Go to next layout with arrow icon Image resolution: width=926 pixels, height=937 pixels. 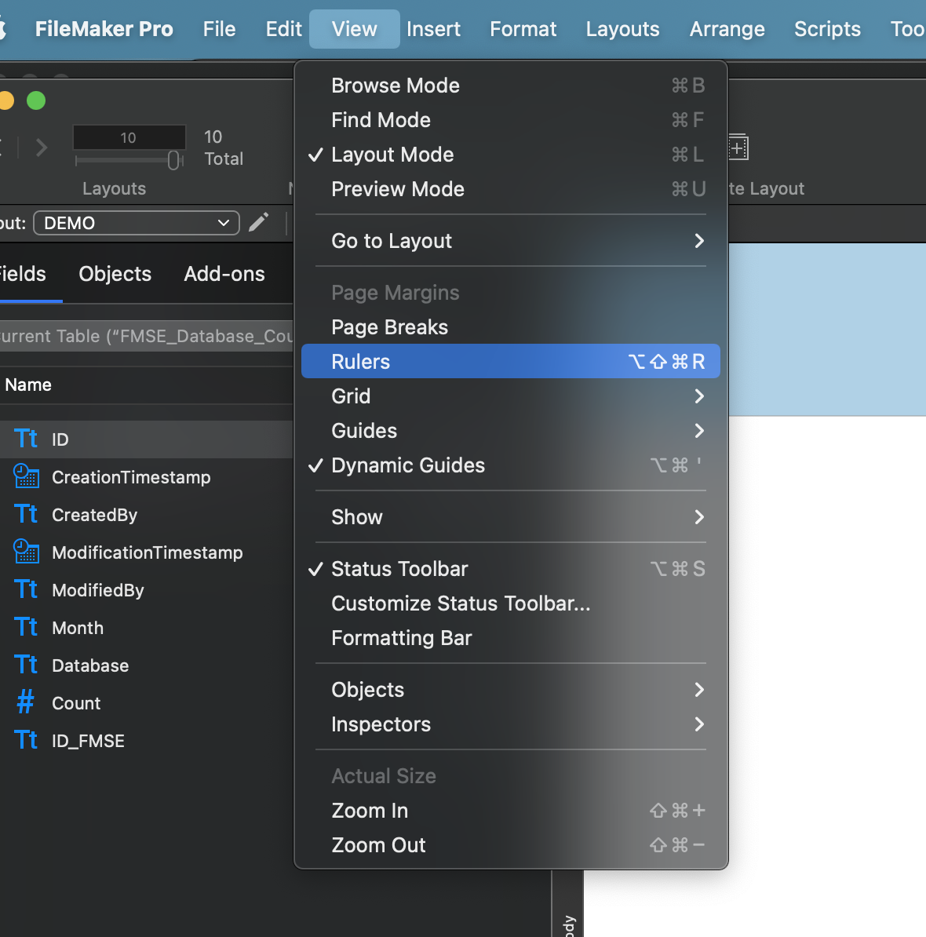[x=42, y=147]
